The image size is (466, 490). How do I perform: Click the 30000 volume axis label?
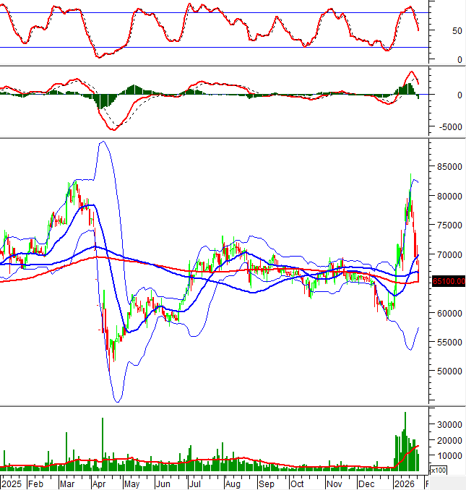point(449,424)
